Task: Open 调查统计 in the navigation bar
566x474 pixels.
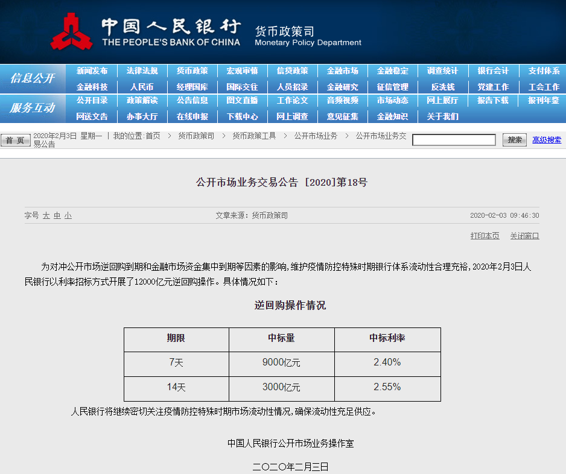Action: 442,71
